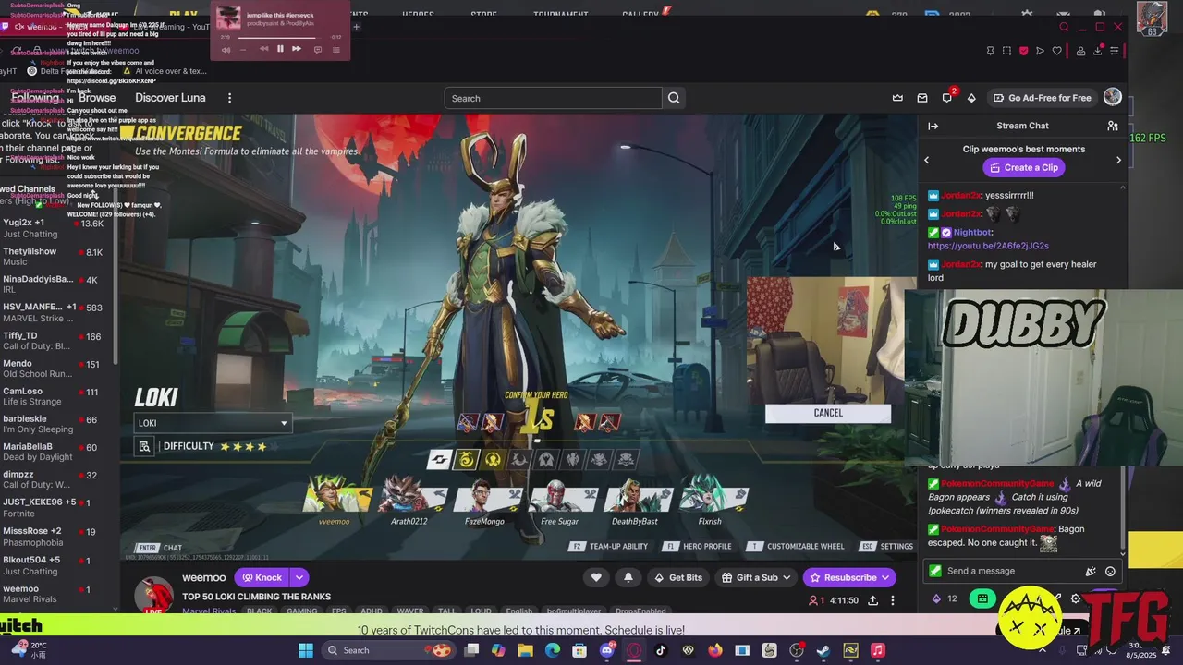Image resolution: width=1183 pixels, height=665 pixels.
Task: Click Go Ad-Free for Free button
Action: click(1042, 98)
